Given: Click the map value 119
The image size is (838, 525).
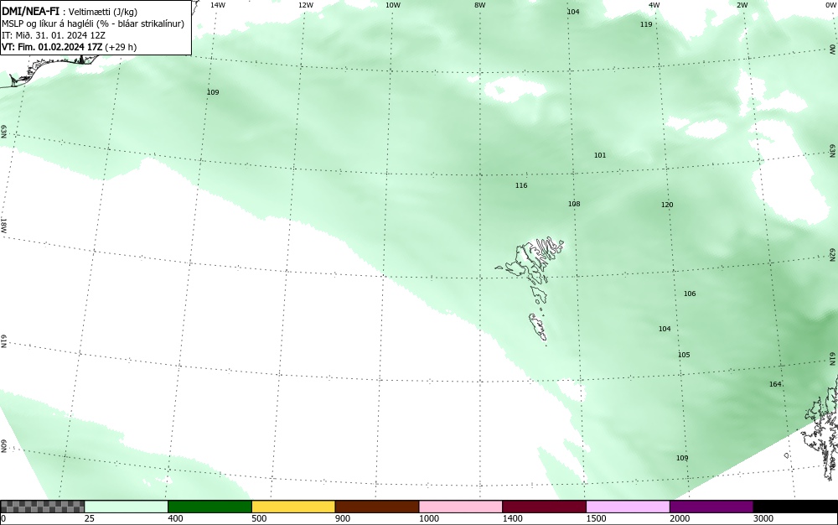Looking at the screenshot, I should [646, 24].
